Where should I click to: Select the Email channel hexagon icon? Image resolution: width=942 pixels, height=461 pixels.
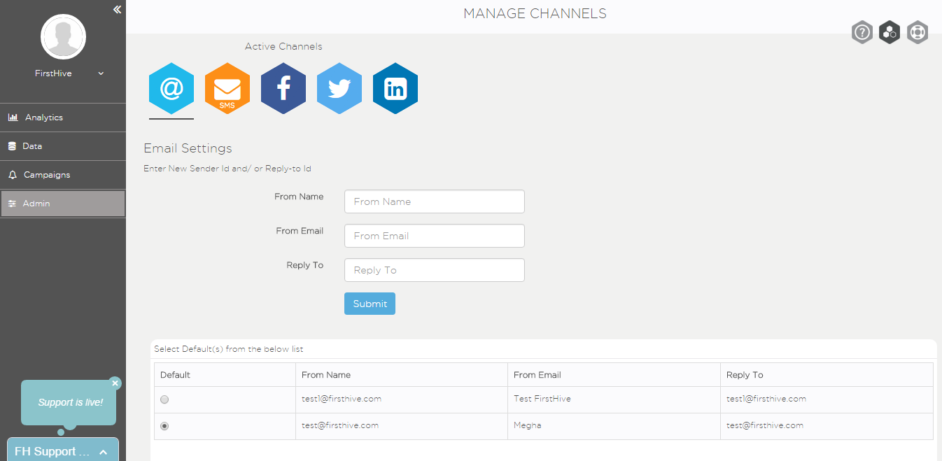pos(171,89)
